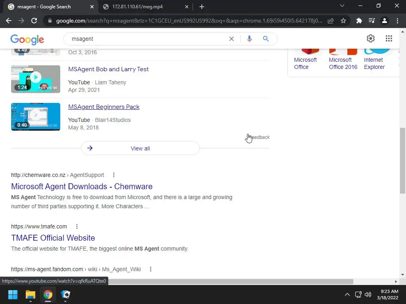Click the lock icon in address bar
This screenshot has height=304, width=406.
50,21
